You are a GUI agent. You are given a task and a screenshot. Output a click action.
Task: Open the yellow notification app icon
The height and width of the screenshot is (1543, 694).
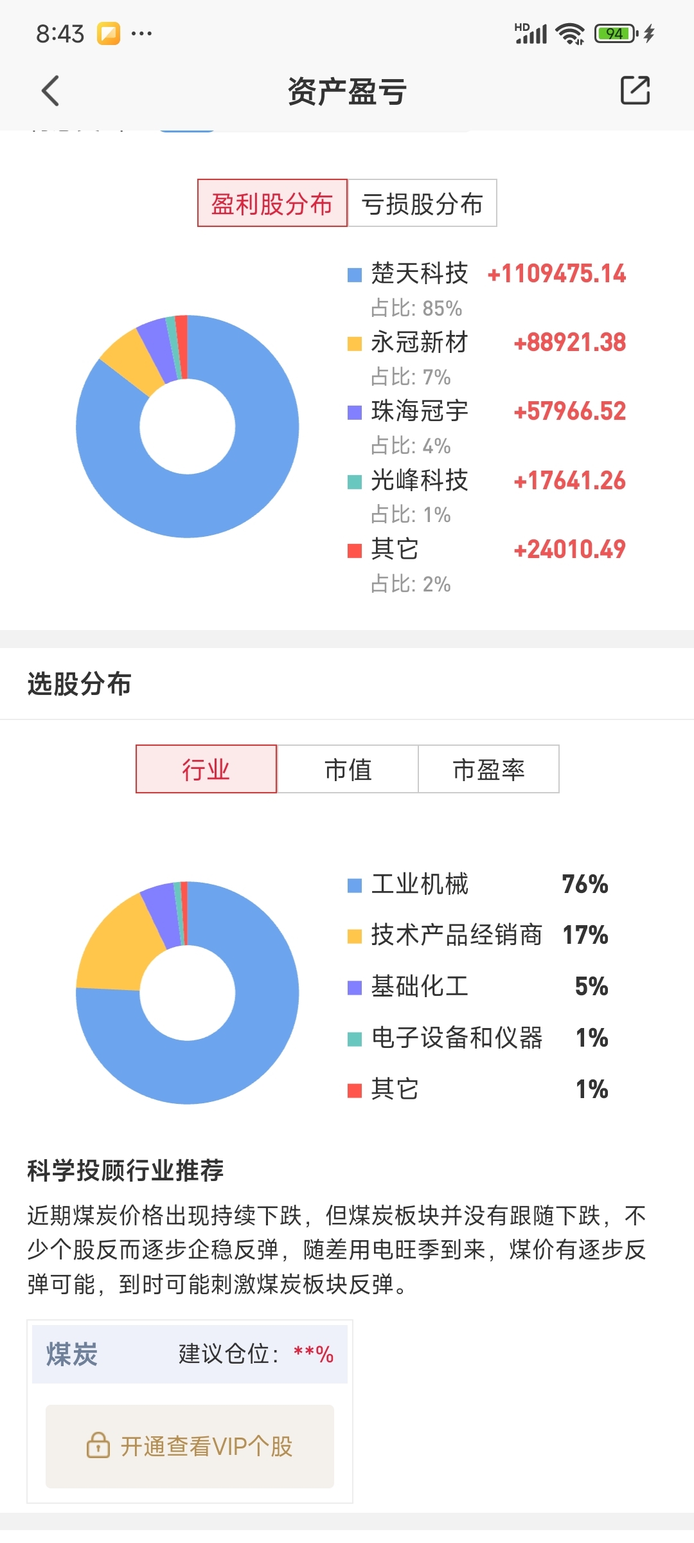[109, 33]
